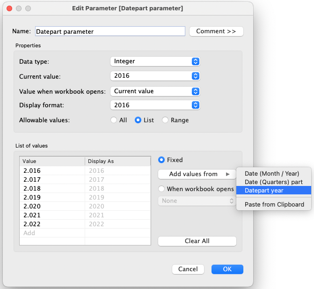The image size is (314, 289).
Task: Select the List allowable values option
Action: coord(138,120)
